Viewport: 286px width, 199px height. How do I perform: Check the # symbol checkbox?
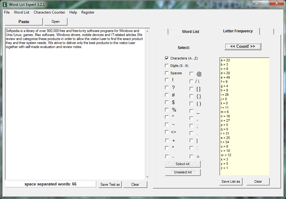point(167,95)
